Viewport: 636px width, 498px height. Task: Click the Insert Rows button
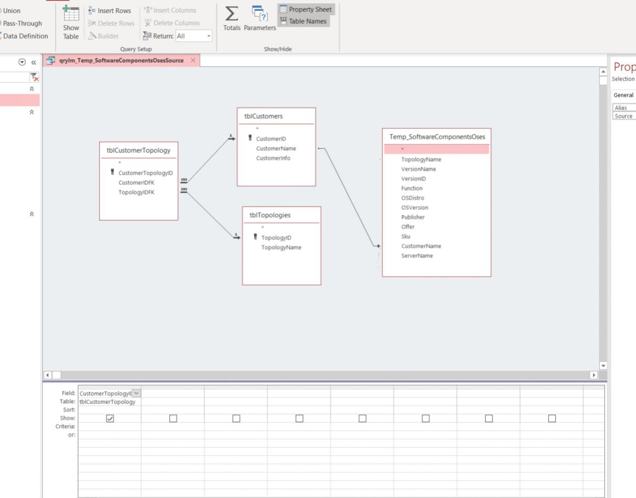coord(110,10)
